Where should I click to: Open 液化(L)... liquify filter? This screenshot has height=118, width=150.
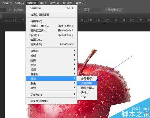tap(52, 35)
